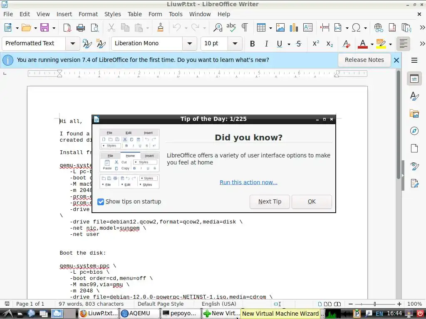This screenshot has width=426, height=319.
Task: Toggle Superscript formatting
Action: pos(316,43)
